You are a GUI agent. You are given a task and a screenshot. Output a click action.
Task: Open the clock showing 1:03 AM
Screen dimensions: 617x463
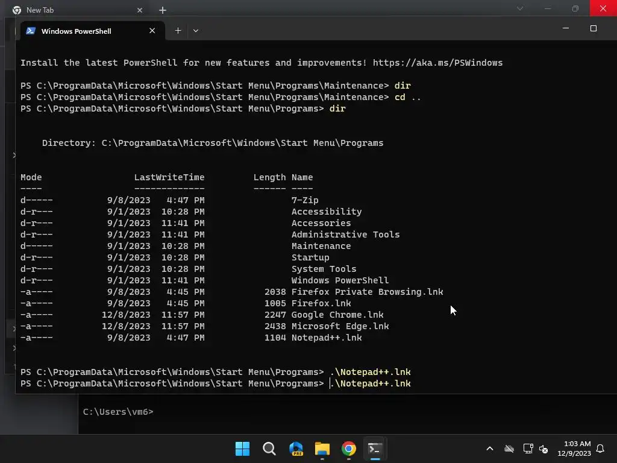[x=574, y=449]
